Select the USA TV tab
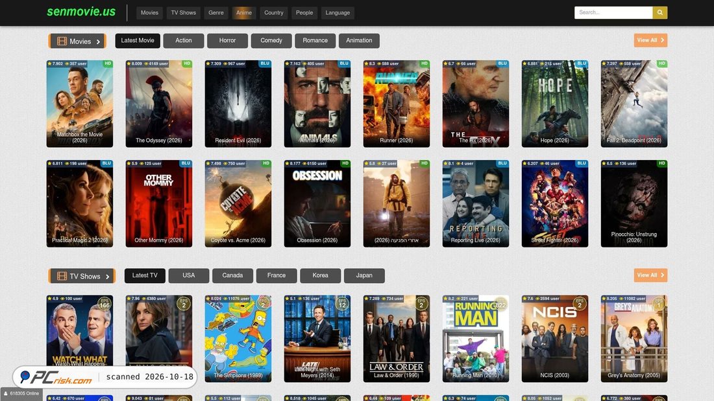714x401 pixels. (x=188, y=275)
